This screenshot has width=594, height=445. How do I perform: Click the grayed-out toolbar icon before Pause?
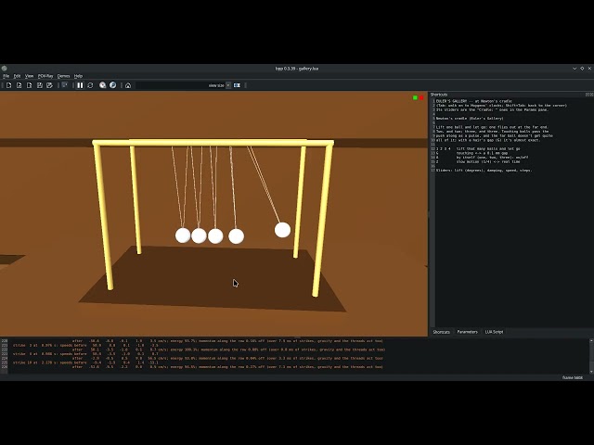pos(65,85)
